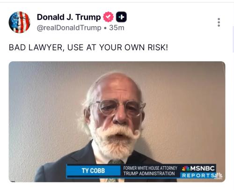Open the flag-painted profile avatar
This screenshot has height=190, width=234.
point(19,22)
